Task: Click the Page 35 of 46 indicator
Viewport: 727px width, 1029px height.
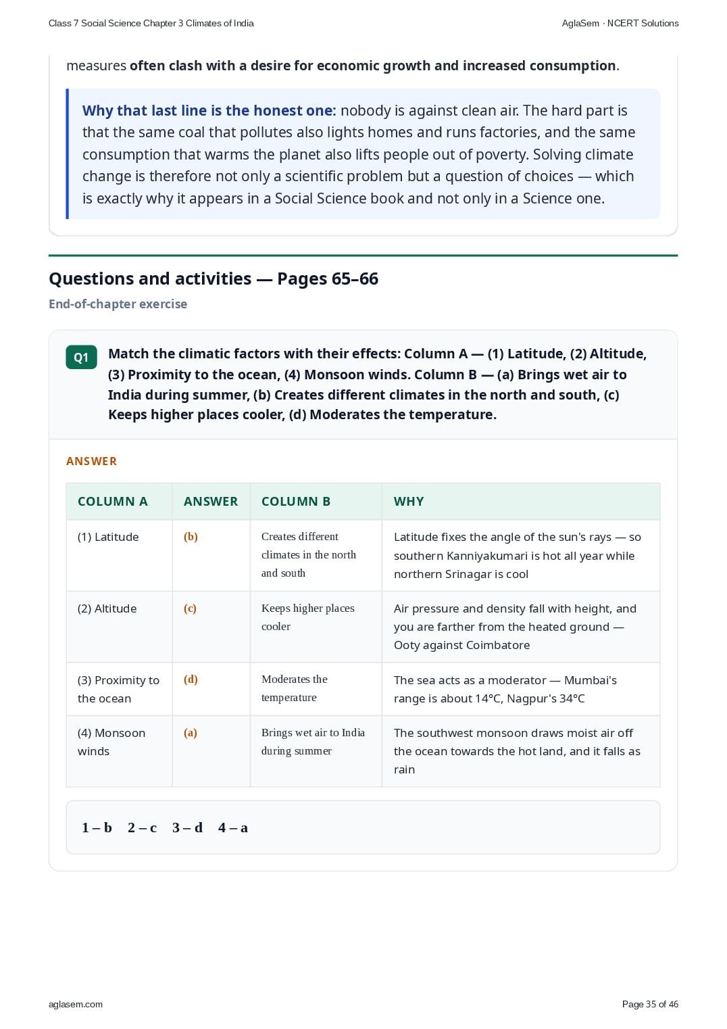Action: 650,1004
